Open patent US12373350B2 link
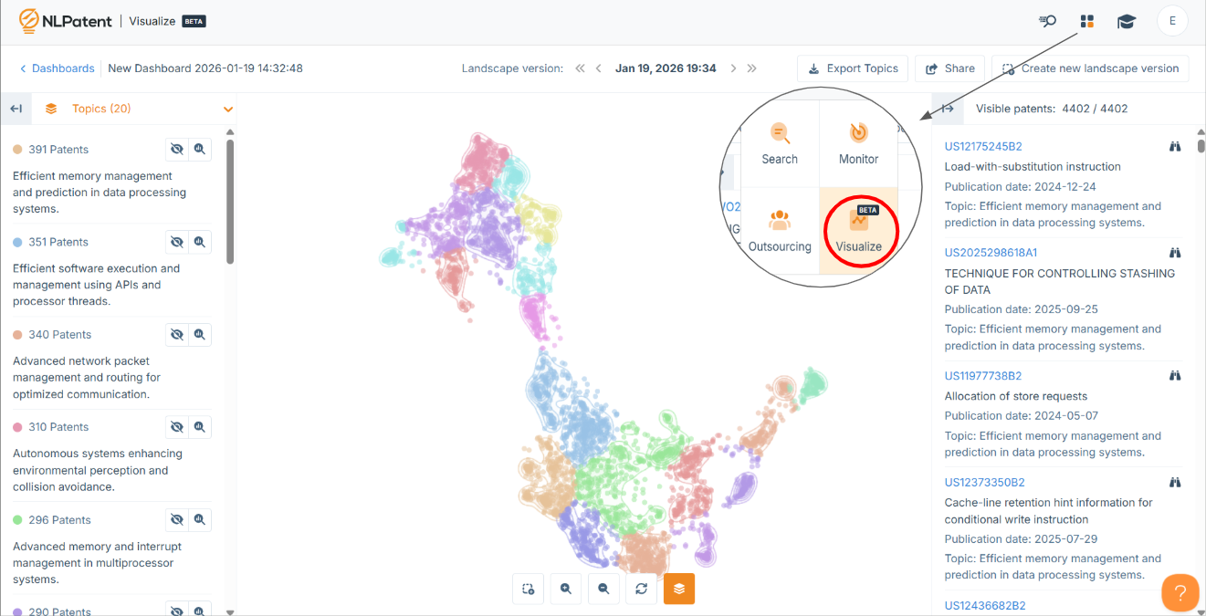 click(x=983, y=482)
